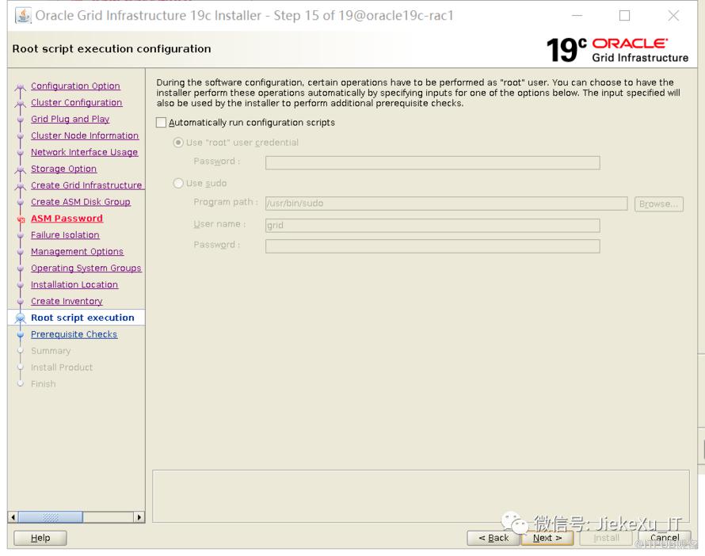Open Installation Location step link
The width and height of the screenshot is (705, 556).
click(74, 285)
